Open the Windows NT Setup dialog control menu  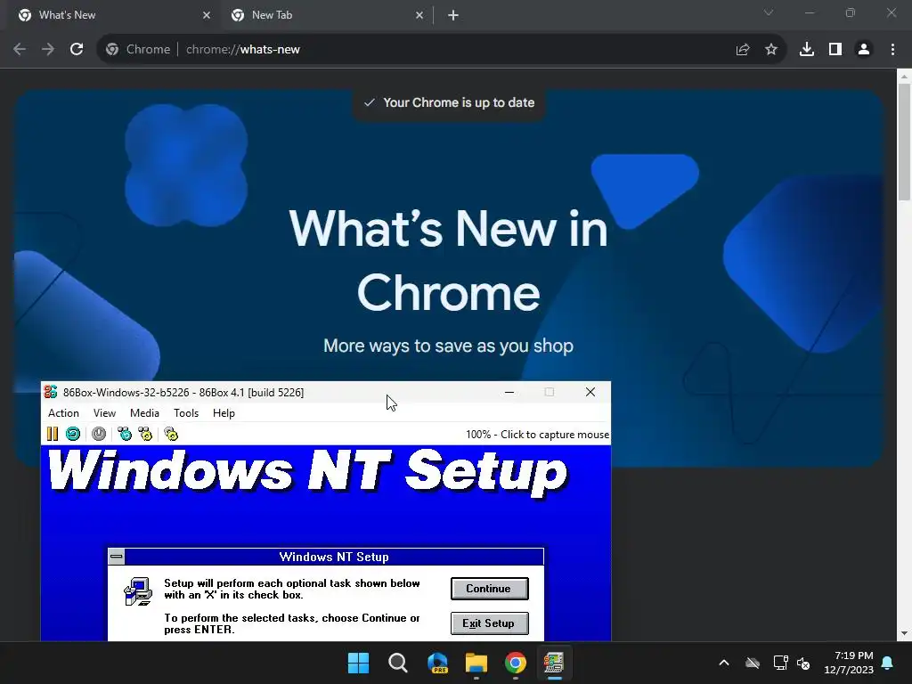click(x=117, y=557)
